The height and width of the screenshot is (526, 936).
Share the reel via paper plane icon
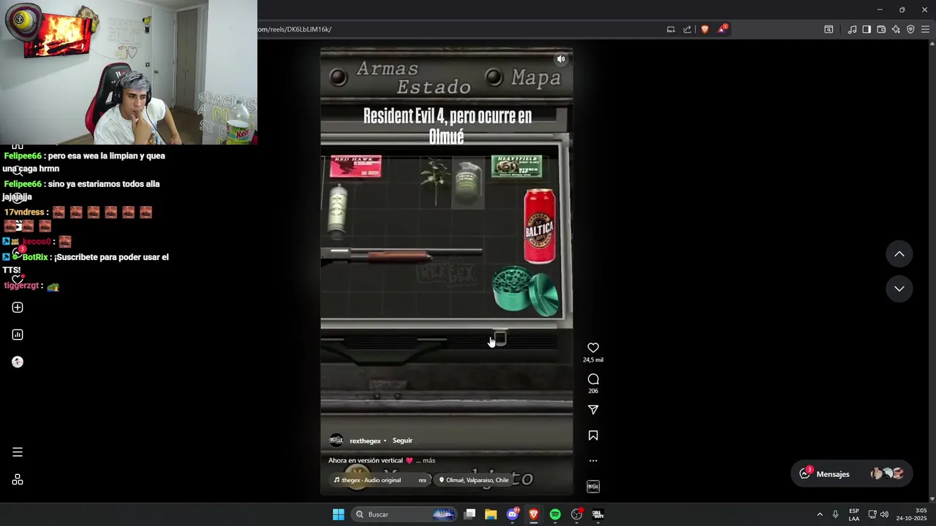point(593,410)
